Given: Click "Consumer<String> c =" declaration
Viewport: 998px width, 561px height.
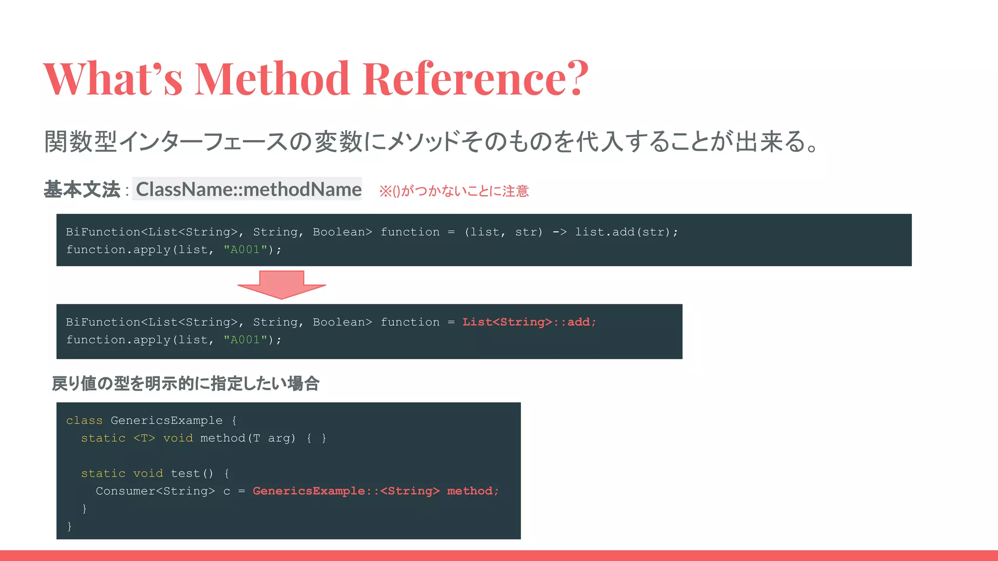Looking at the screenshot, I should tap(170, 491).
